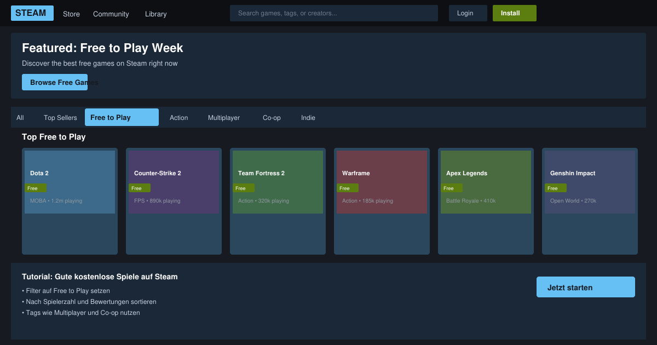657x345 pixels.
Task: Switch to the Indie tab
Action: (308, 118)
